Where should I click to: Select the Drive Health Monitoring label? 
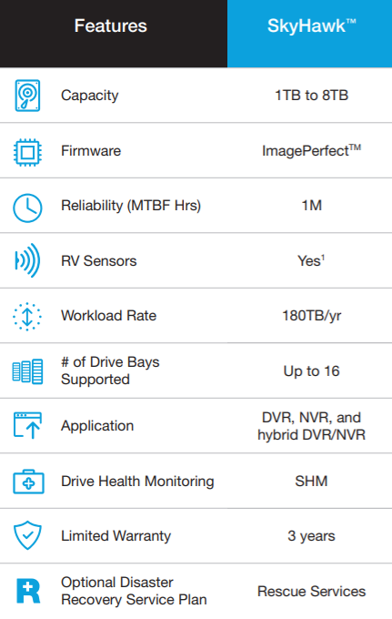[x=137, y=482]
